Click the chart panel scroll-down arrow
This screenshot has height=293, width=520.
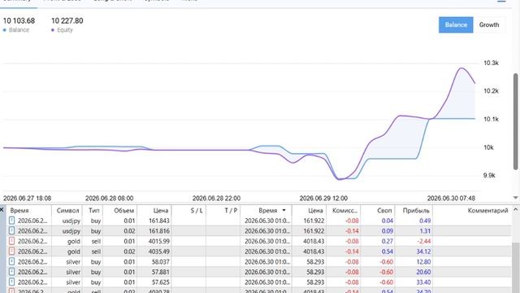coord(516,198)
